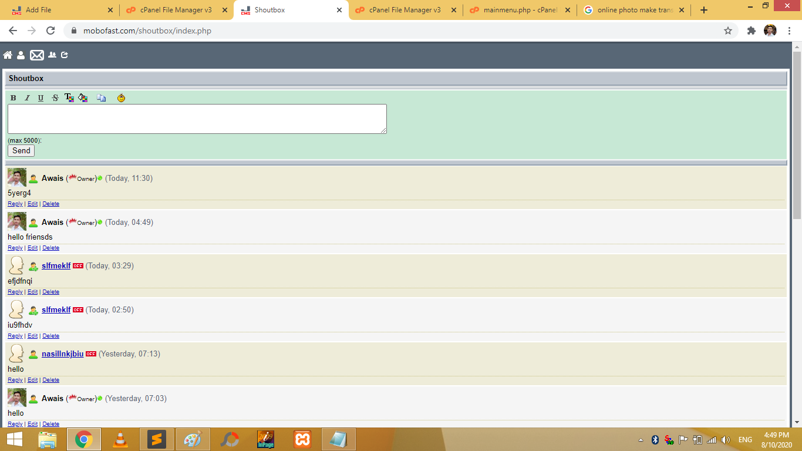Image resolution: width=802 pixels, height=451 pixels.
Task: Open the background fill color icon
Action: tap(83, 97)
